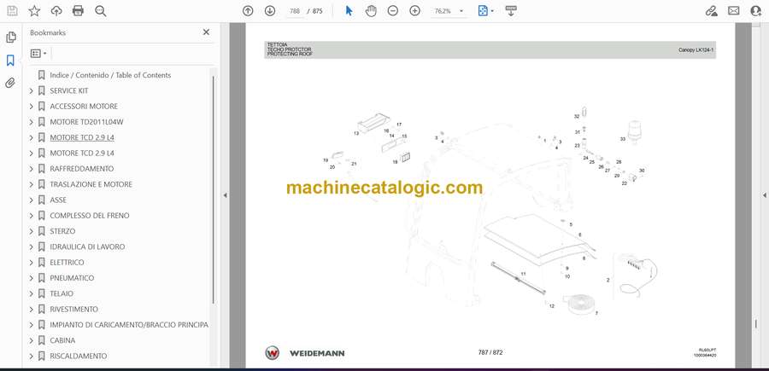
Task: Click the Account profile icon
Action: 756,11
